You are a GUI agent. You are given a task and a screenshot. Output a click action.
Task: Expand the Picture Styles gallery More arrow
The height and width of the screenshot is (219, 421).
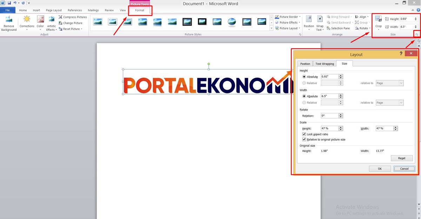[272, 28]
